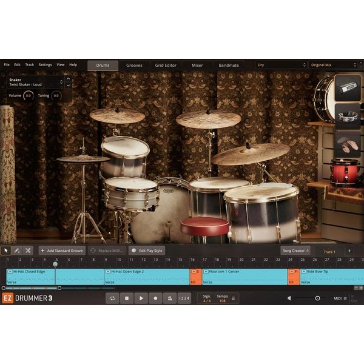The width and height of the screenshot is (364, 364).
Task: Click bar 13 on the timeline ruler
Action: tap(156, 260)
